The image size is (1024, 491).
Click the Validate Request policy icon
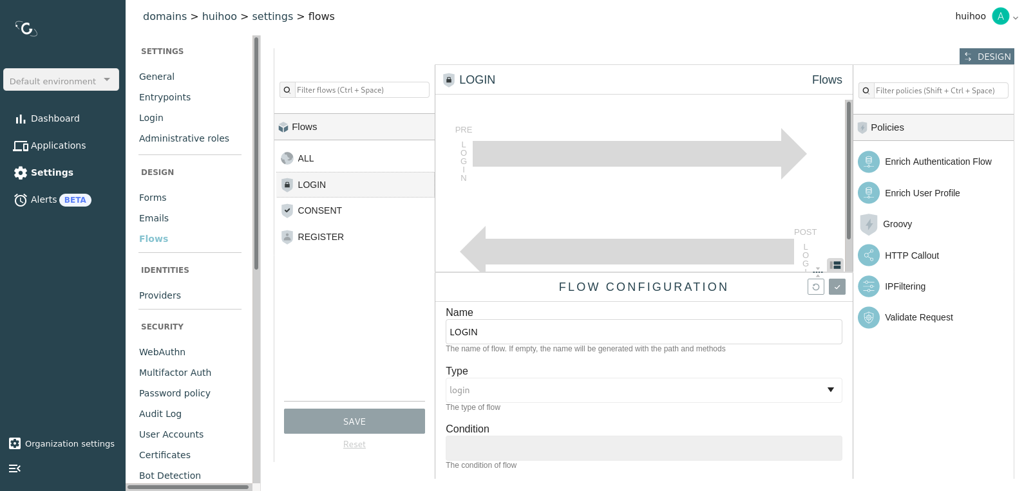tap(868, 317)
